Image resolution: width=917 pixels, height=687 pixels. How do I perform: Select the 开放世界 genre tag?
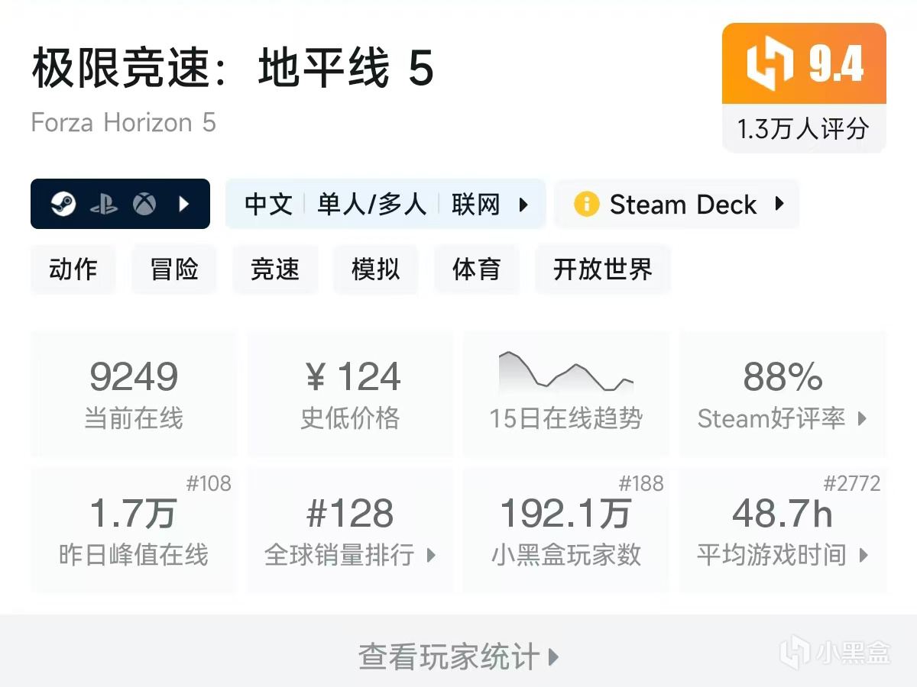coord(603,269)
